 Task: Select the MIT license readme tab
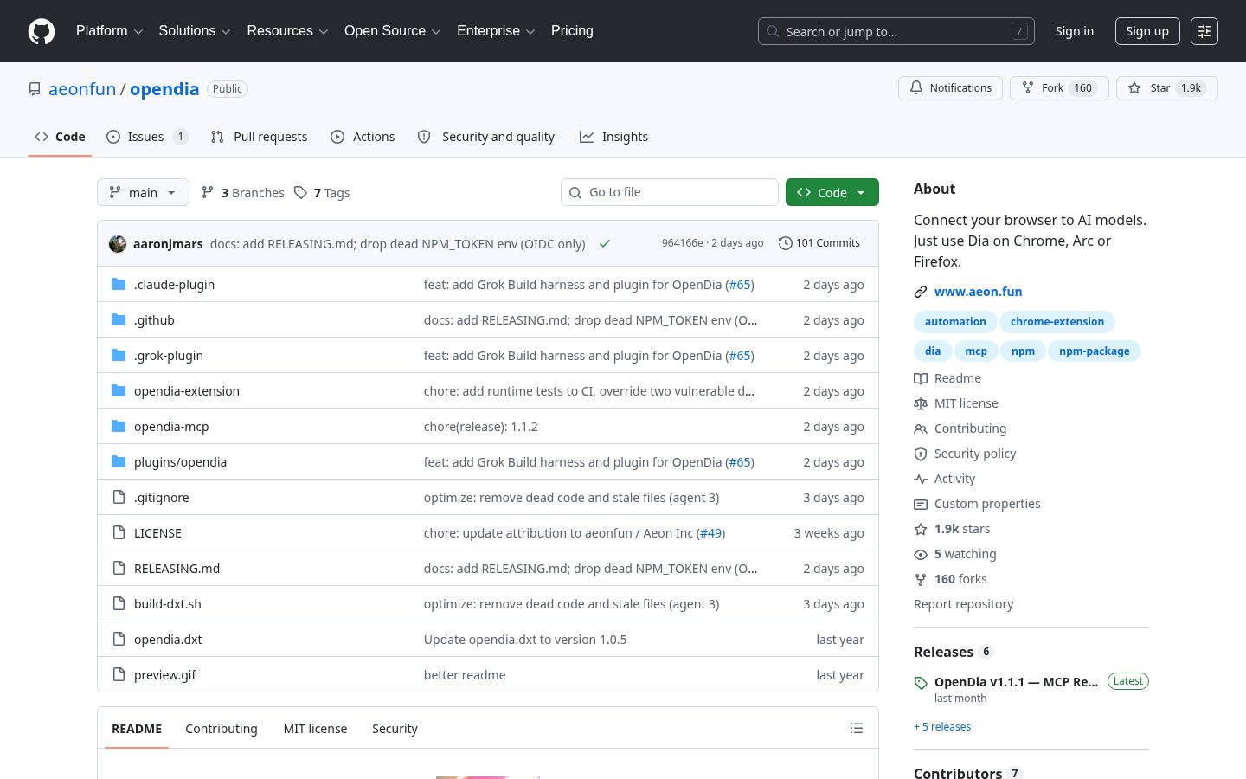click(315, 729)
